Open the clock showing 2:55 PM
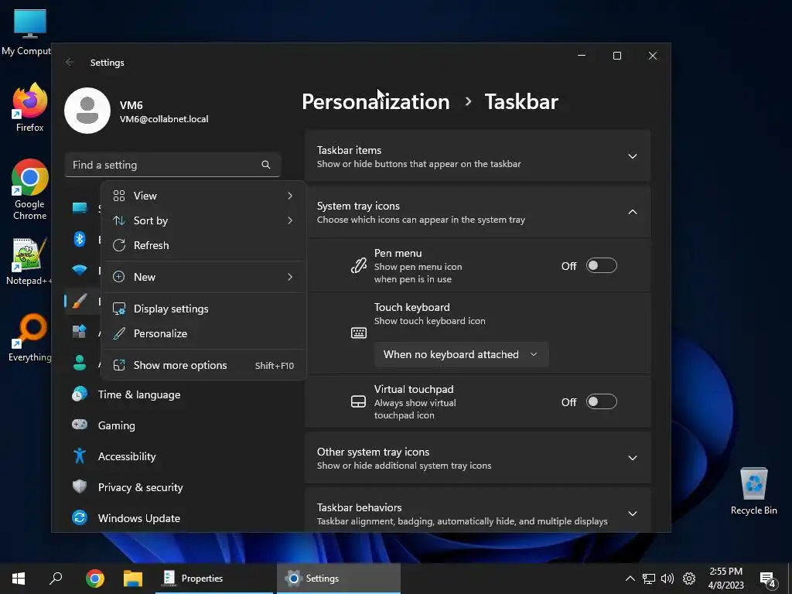The image size is (792, 594). point(725,579)
